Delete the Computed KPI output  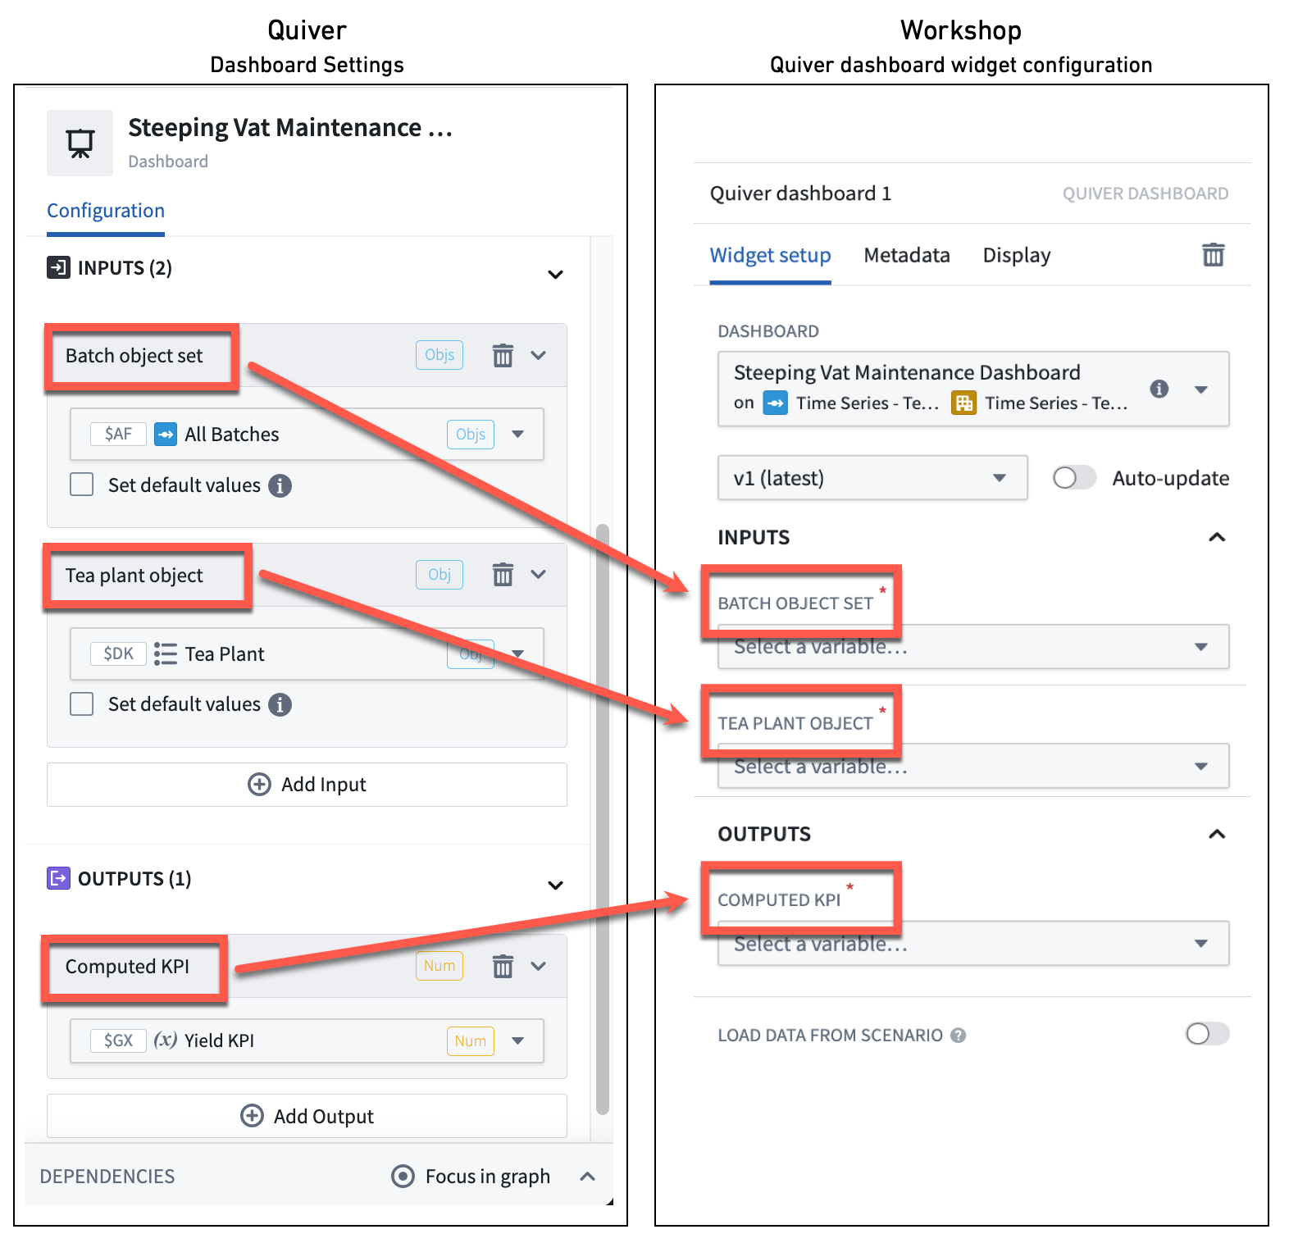503,966
